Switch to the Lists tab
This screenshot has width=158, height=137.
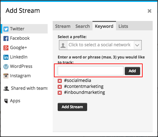point(123,26)
